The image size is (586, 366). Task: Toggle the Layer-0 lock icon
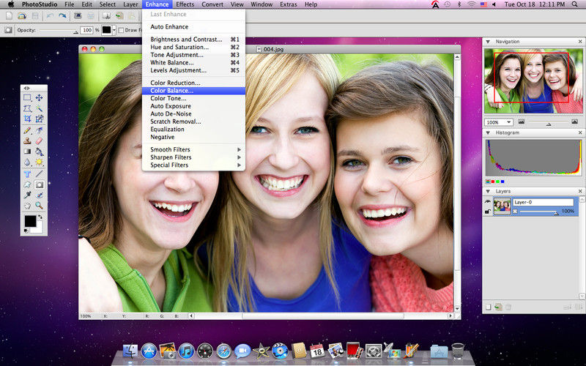[489, 212]
